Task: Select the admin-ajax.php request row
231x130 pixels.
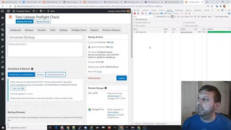Action: click(182, 32)
